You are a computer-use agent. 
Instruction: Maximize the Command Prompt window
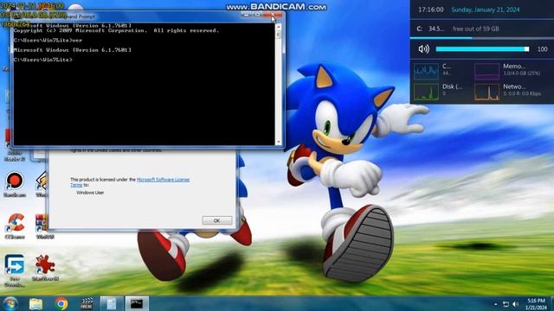[258, 15]
